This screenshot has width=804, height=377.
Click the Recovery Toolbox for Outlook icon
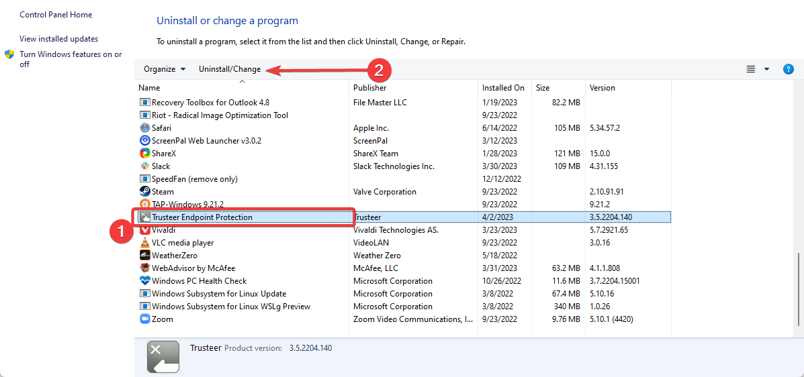[x=144, y=103]
